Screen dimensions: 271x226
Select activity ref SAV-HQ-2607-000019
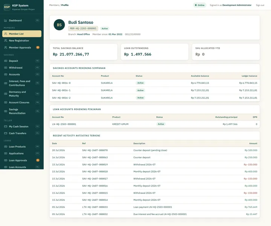[x=95, y=165]
